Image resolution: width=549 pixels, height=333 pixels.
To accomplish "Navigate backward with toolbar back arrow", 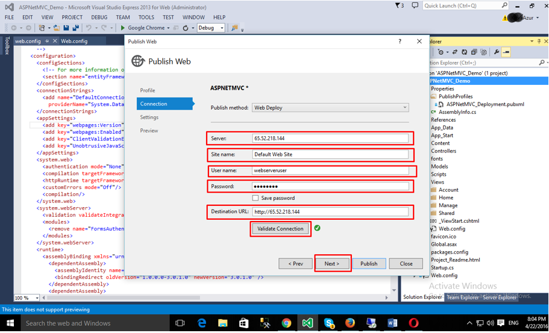I will coord(14,28).
